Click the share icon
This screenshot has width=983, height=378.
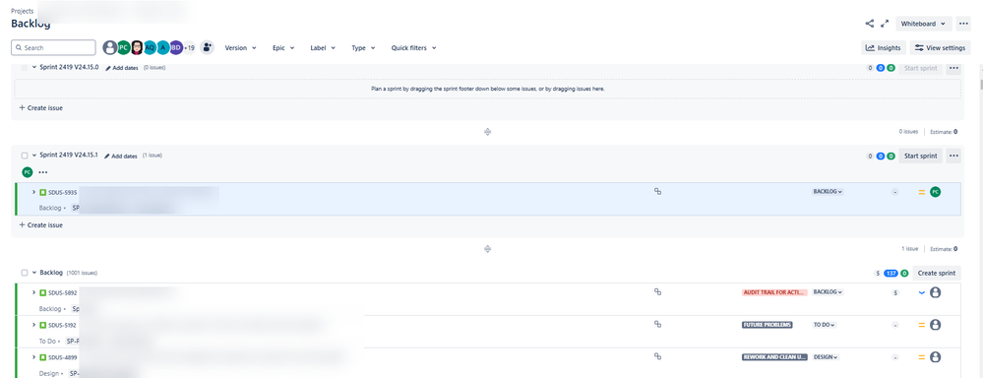(x=869, y=24)
